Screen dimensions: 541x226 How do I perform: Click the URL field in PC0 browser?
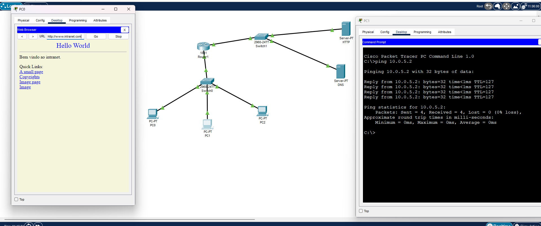pos(65,36)
